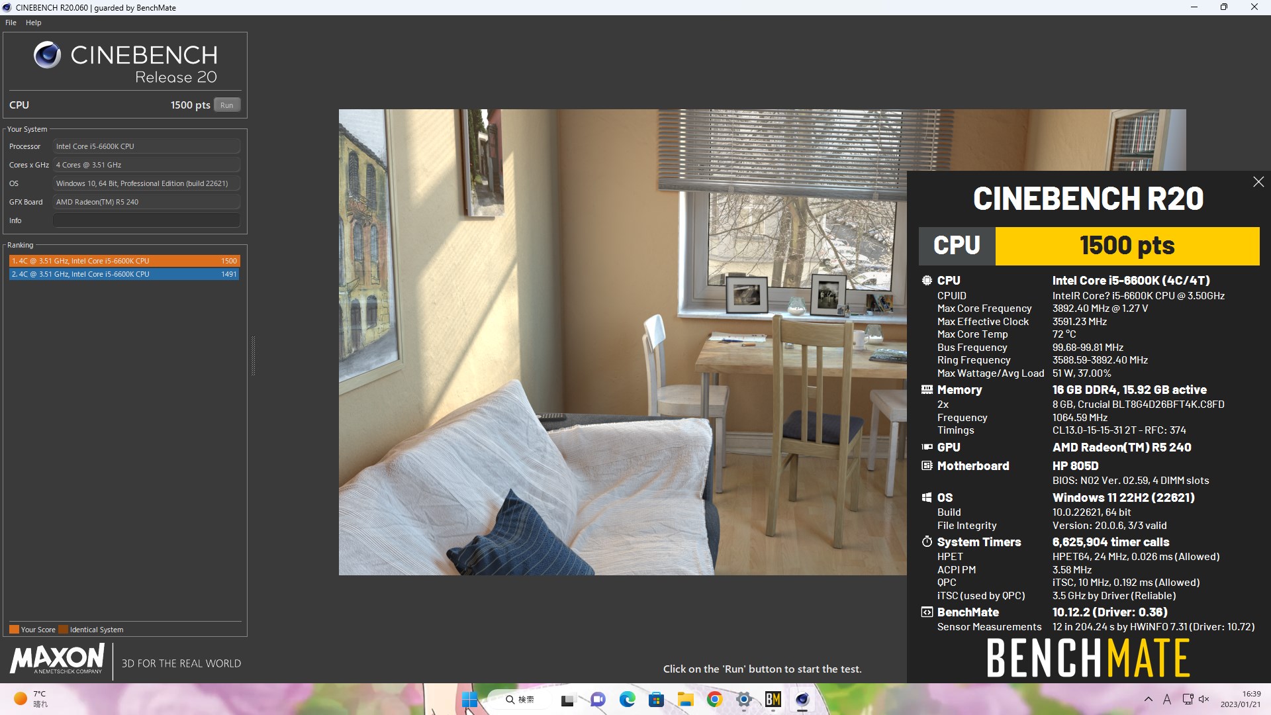Click the Identical System legend swatch

point(63,630)
